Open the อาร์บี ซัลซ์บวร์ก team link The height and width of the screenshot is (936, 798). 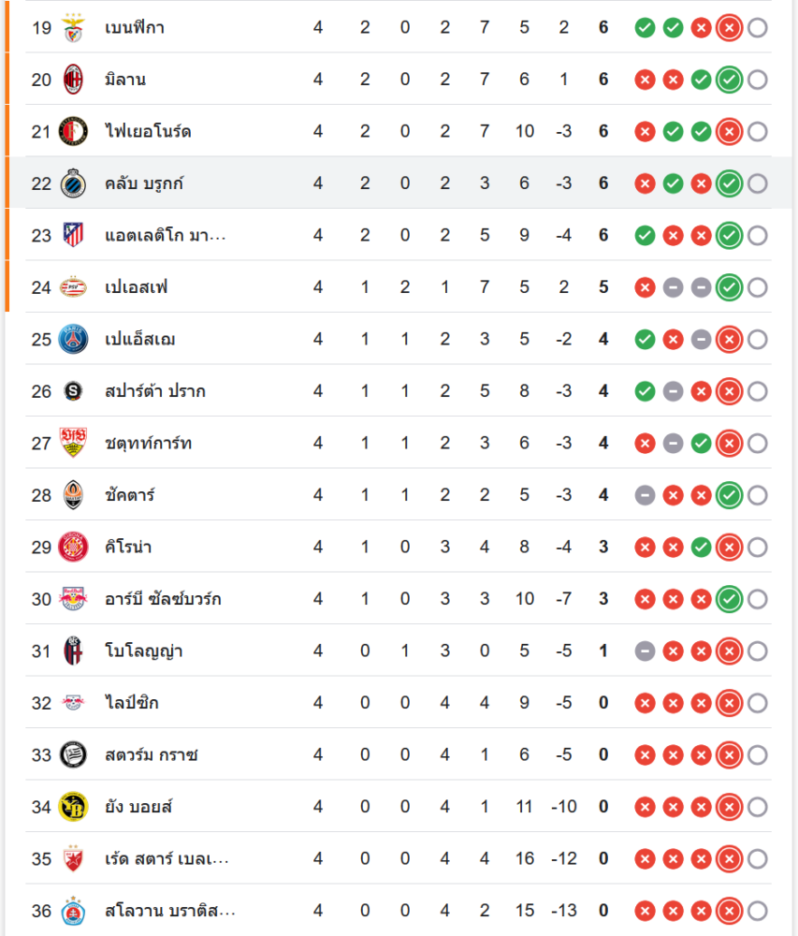[163, 599]
